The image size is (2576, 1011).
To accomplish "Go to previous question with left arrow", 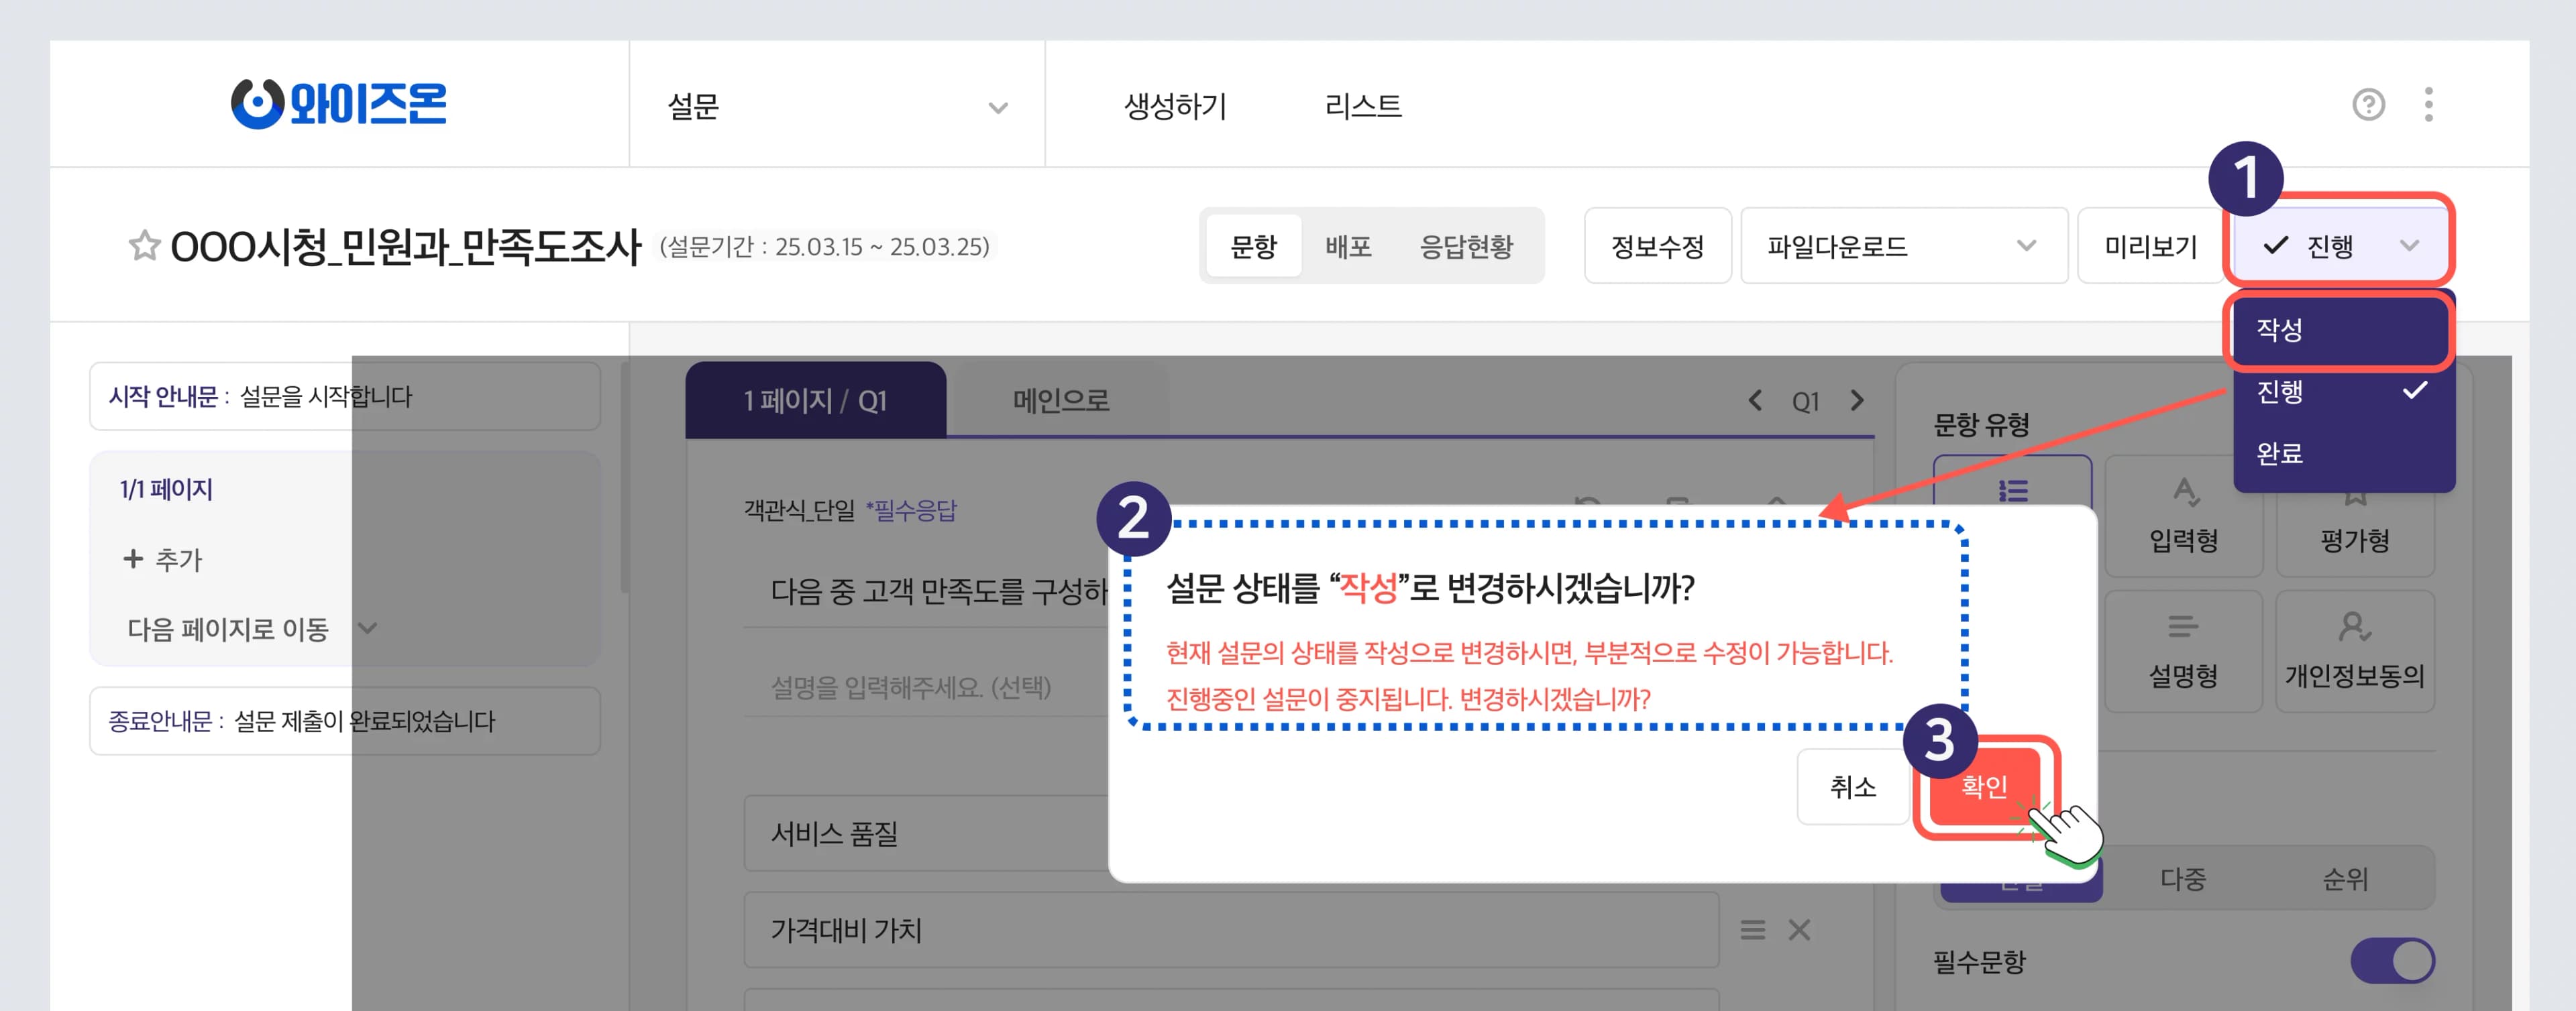I will coord(1755,401).
